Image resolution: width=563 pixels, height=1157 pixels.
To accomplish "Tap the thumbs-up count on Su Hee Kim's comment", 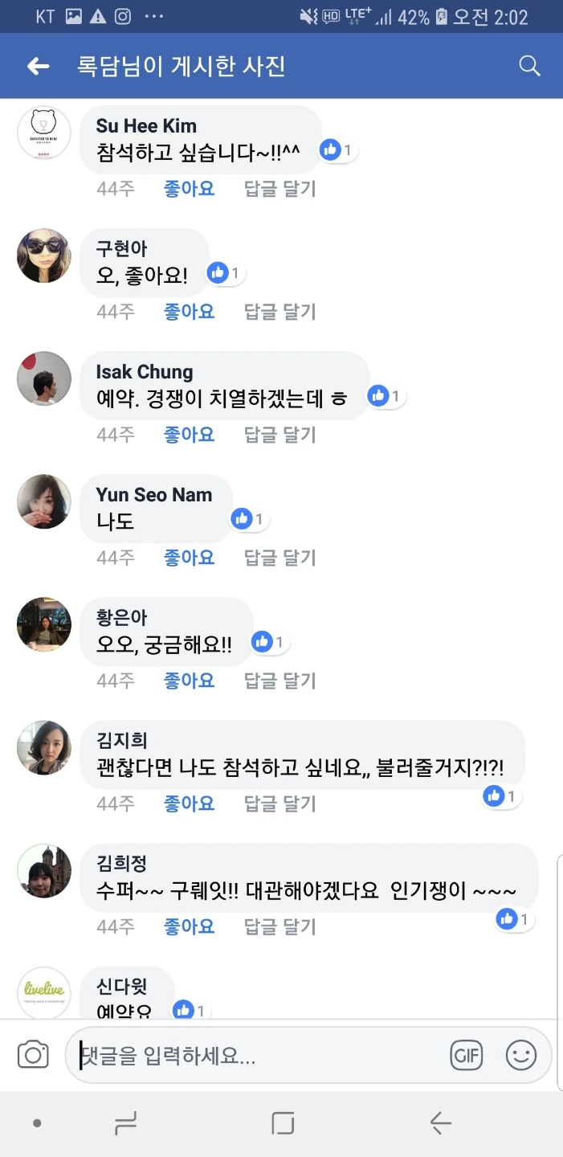I will coord(337,149).
